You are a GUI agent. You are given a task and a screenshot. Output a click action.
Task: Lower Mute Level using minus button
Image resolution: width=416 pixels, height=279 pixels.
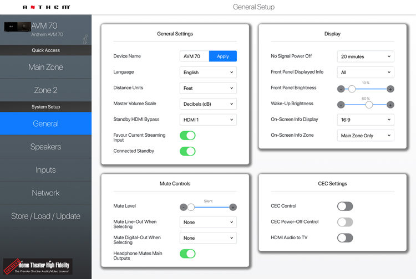[x=183, y=207]
